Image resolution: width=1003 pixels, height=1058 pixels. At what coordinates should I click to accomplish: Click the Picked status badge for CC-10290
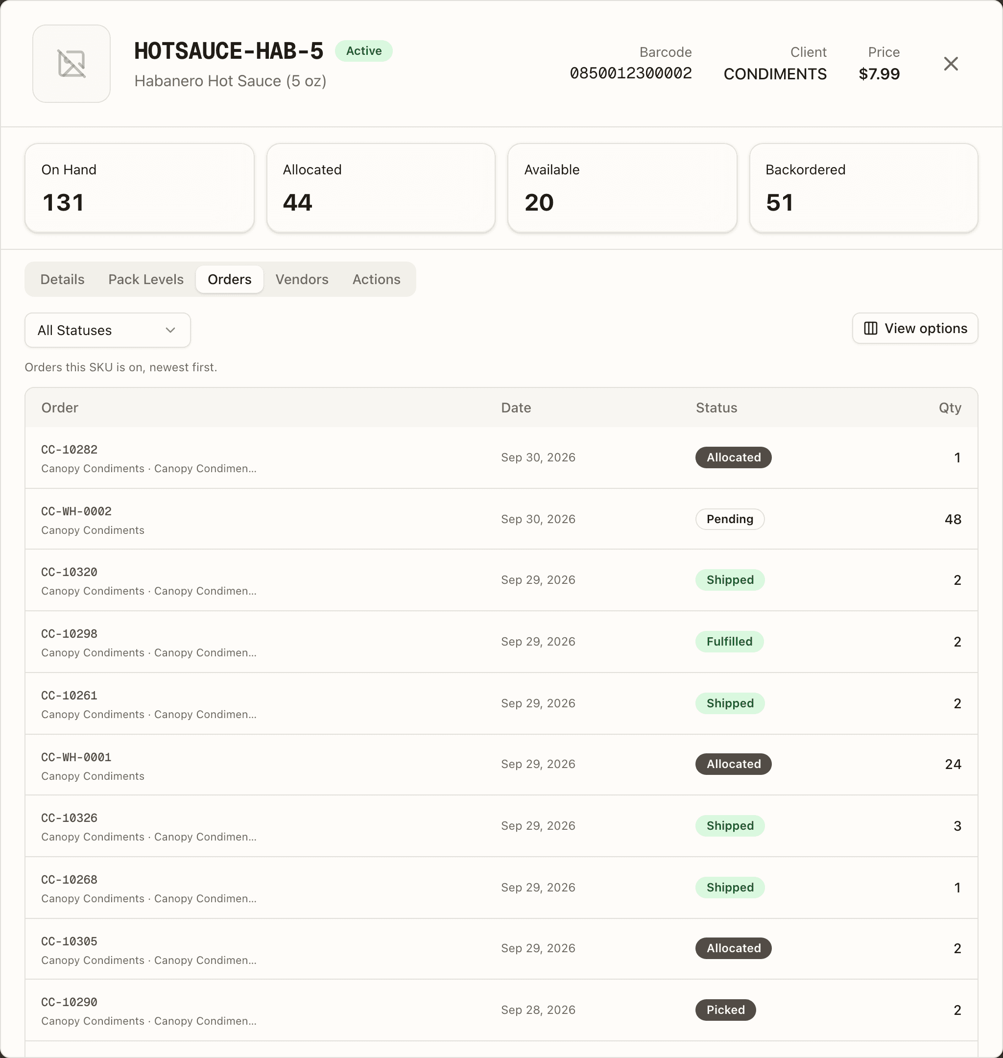725,1010
